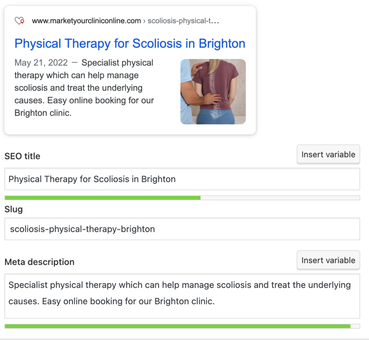Click the truncated scoliosis-physical-t… breadcrumb
The width and height of the screenshot is (369, 341).
(183, 21)
